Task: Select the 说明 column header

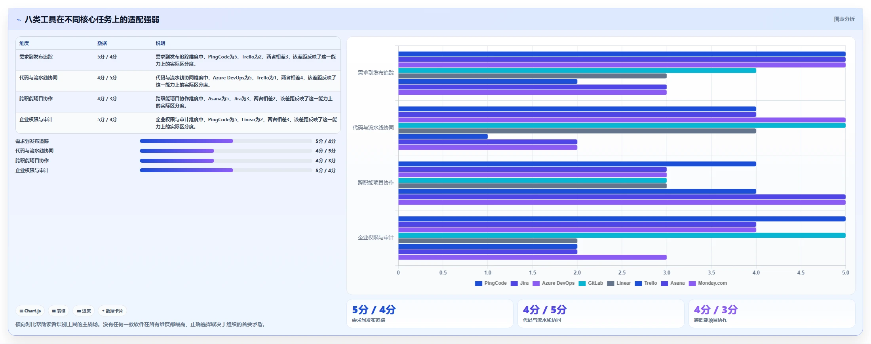Action: [160, 43]
